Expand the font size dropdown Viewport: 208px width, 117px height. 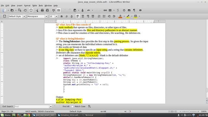pyautogui.click(x=56, y=16)
